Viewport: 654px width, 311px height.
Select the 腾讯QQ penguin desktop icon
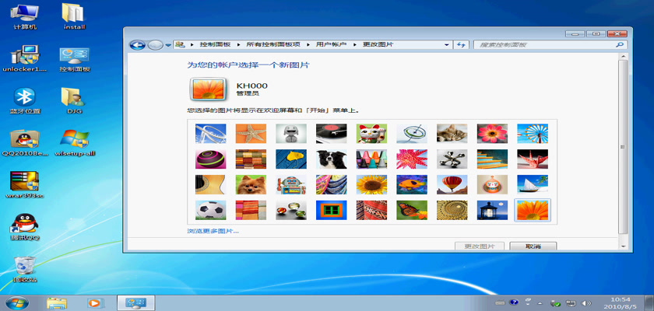[25, 225]
